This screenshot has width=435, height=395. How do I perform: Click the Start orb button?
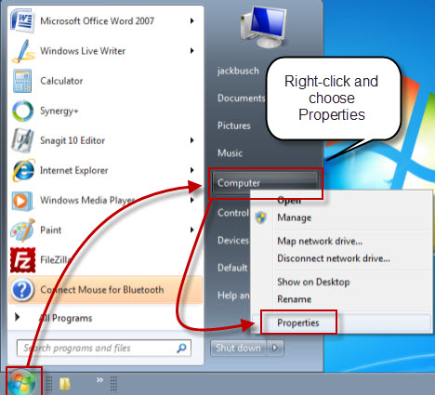point(21,383)
